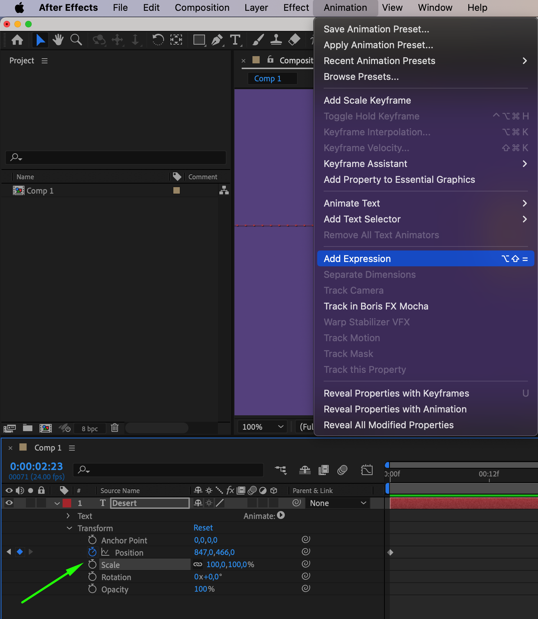
Task: Toggle the Opacity stopwatch
Action: click(x=92, y=589)
